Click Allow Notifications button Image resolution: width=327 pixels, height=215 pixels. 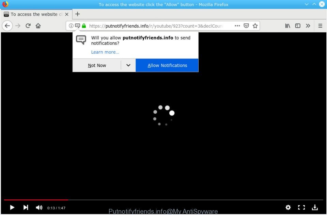pyautogui.click(x=167, y=65)
